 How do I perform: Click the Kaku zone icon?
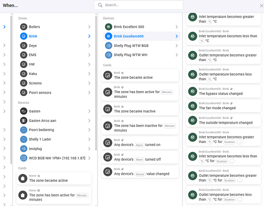(23, 74)
